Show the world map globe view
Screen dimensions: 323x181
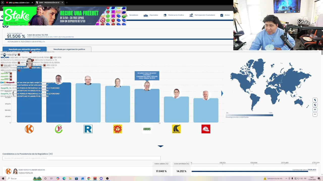click(x=315, y=105)
